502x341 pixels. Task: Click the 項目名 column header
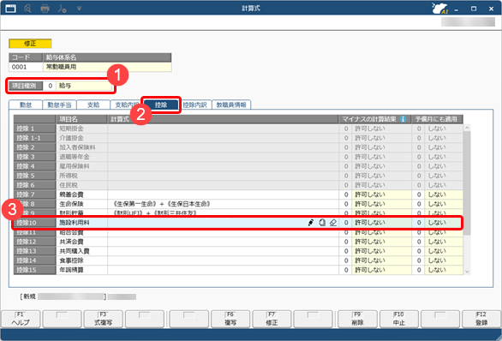coord(81,119)
